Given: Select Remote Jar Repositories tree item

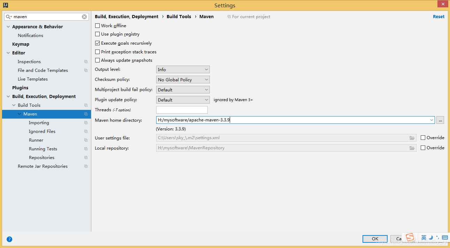Looking at the screenshot, I should tap(43, 166).
